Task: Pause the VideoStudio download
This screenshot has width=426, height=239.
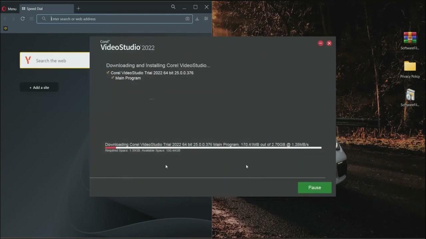Action: click(x=315, y=188)
